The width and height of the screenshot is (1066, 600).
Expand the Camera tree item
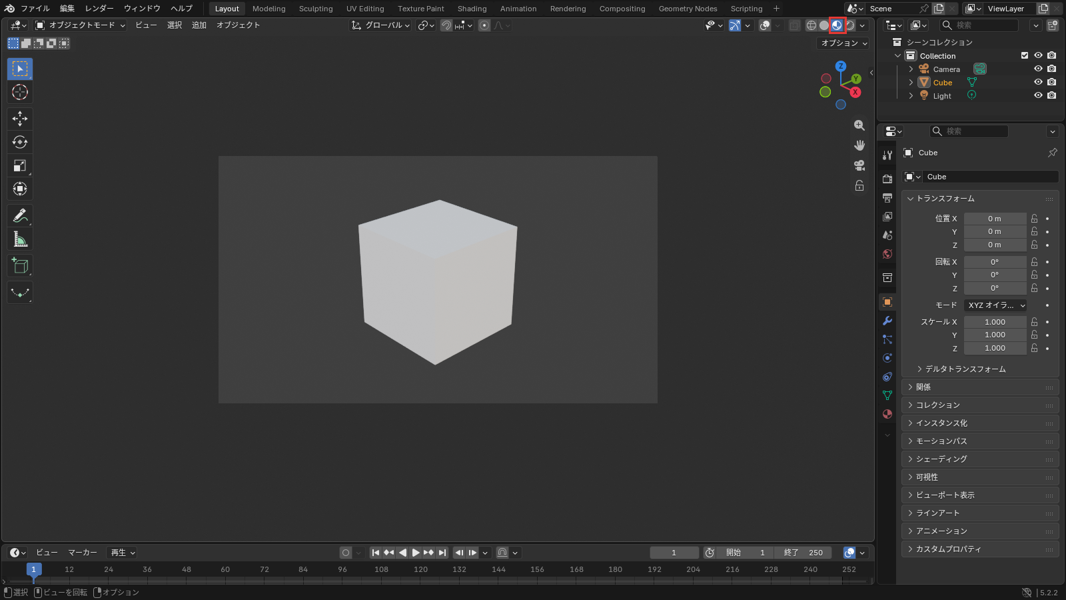pyautogui.click(x=911, y=69)
